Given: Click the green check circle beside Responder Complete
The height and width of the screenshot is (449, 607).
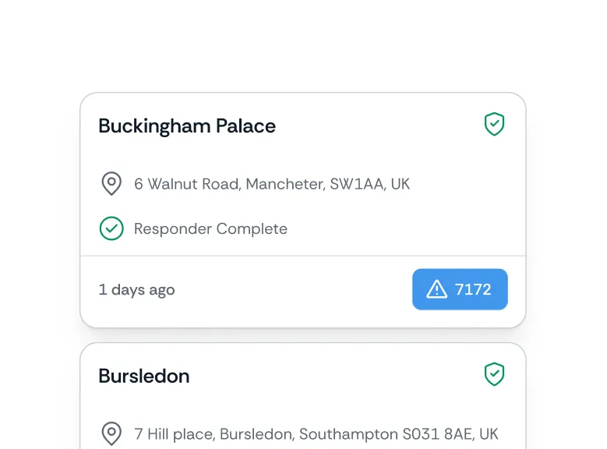Looking at the screenshot, I should click(111, 228).
